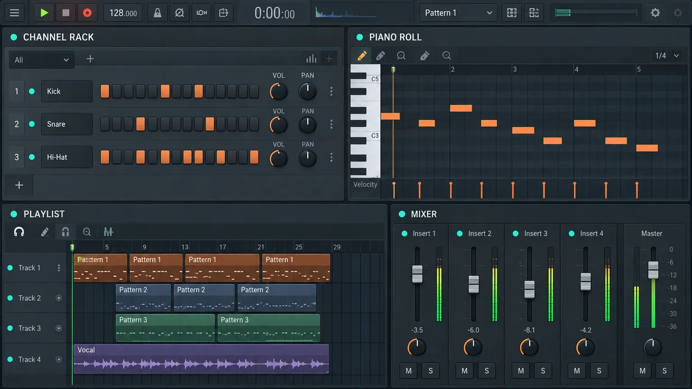Viewport: 692px width, 389px height.
Task: Click the waveform slice icon in Playlist toolbar
Action: pos(108,232)
